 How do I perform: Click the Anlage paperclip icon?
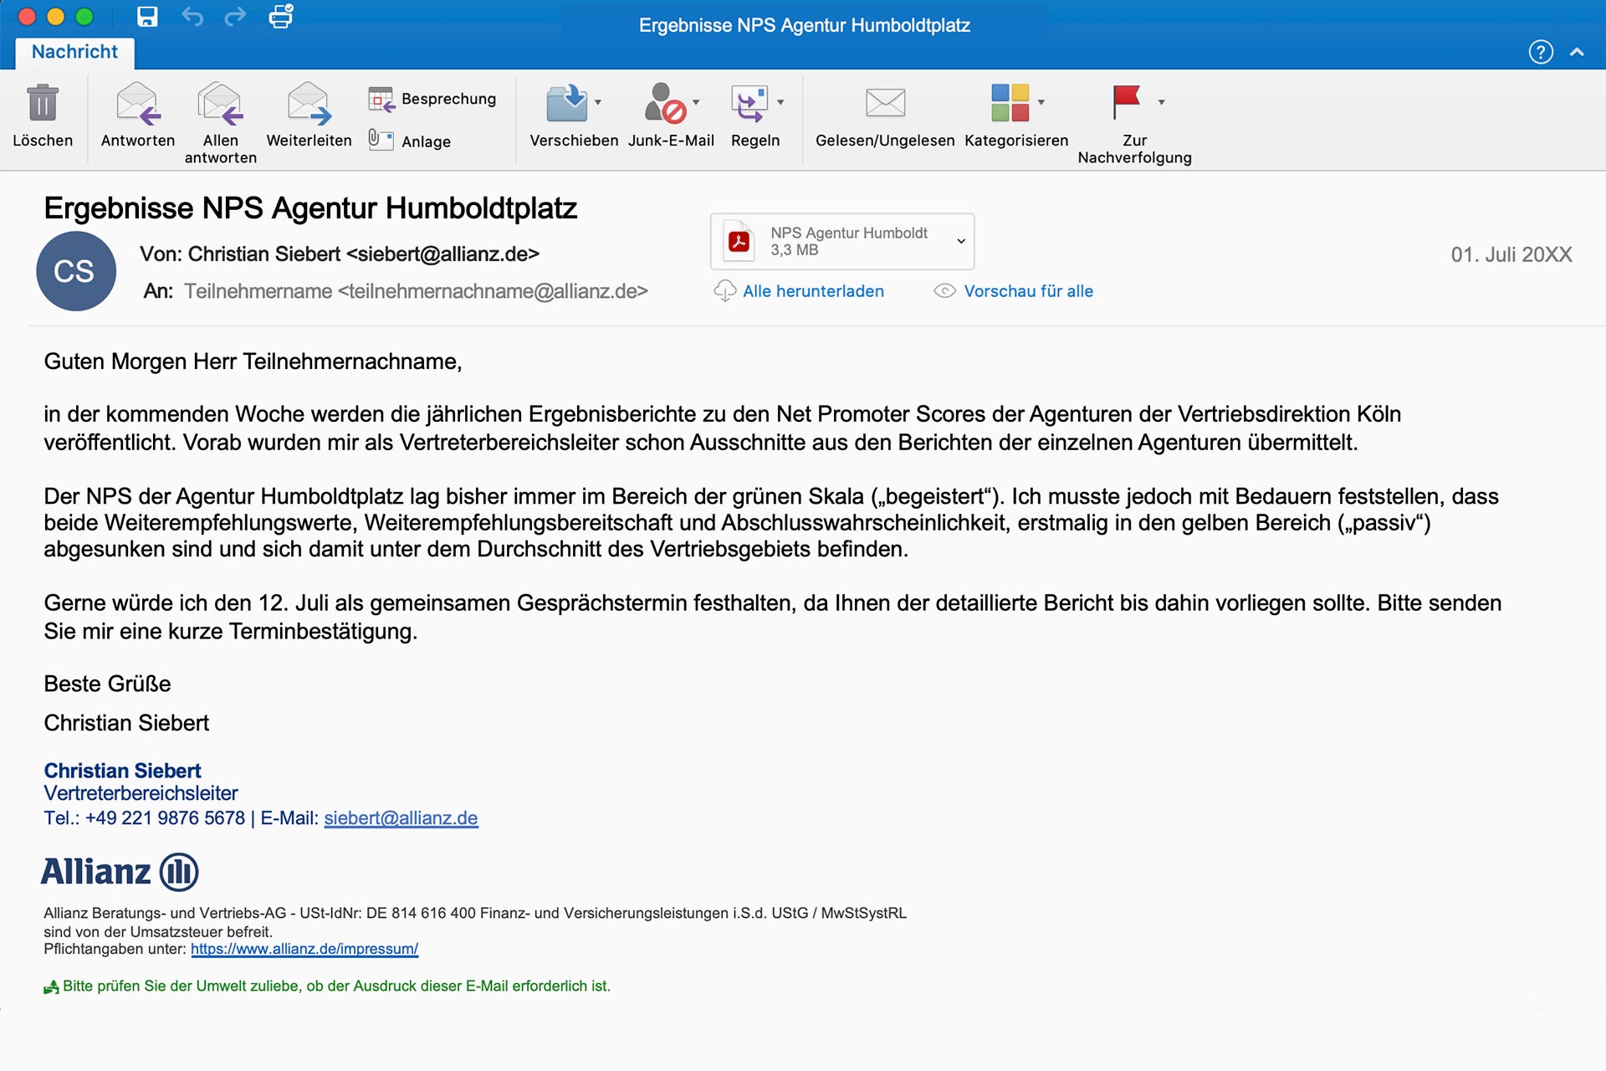[381, 140]
